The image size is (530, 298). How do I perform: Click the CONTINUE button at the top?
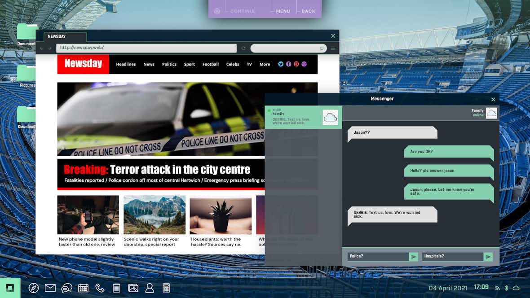tap(243, 11)
